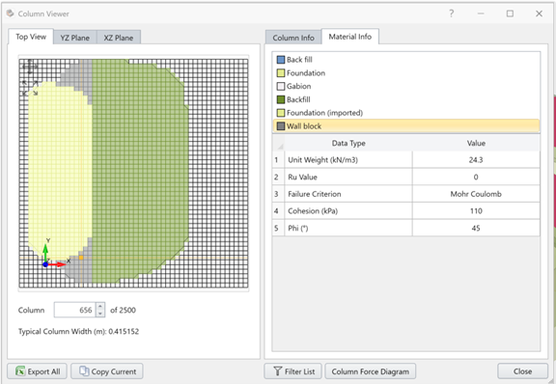Screen dimensions: 556x384
Task: Click the Export All Excel icon
Action: point(20,370)
